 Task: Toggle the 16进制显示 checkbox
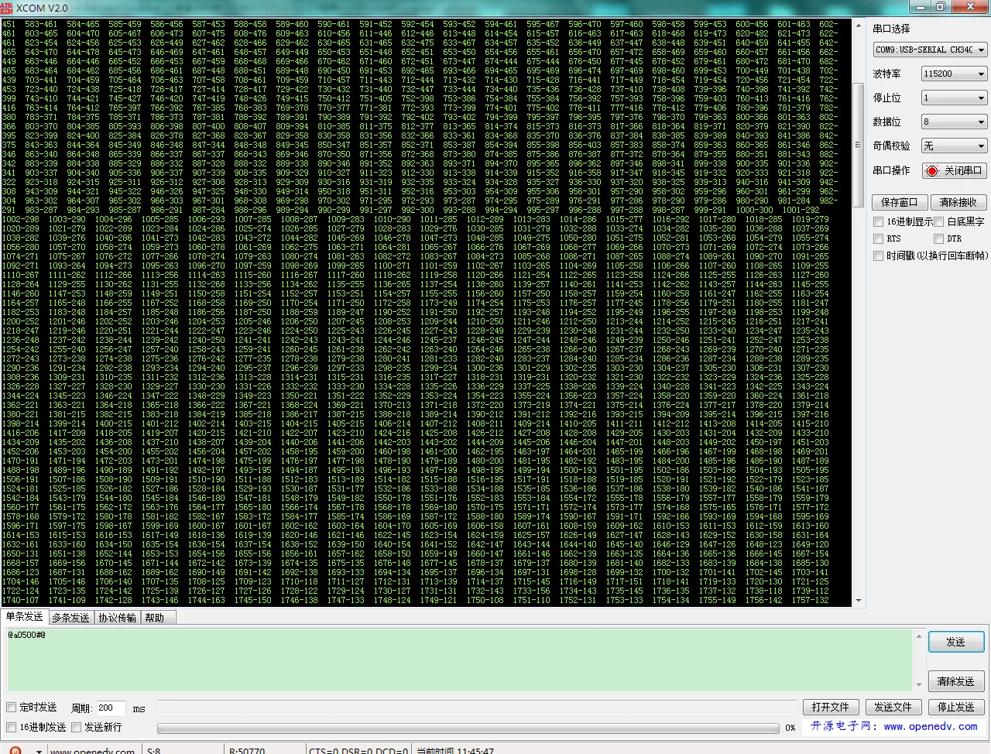[878, 221]
